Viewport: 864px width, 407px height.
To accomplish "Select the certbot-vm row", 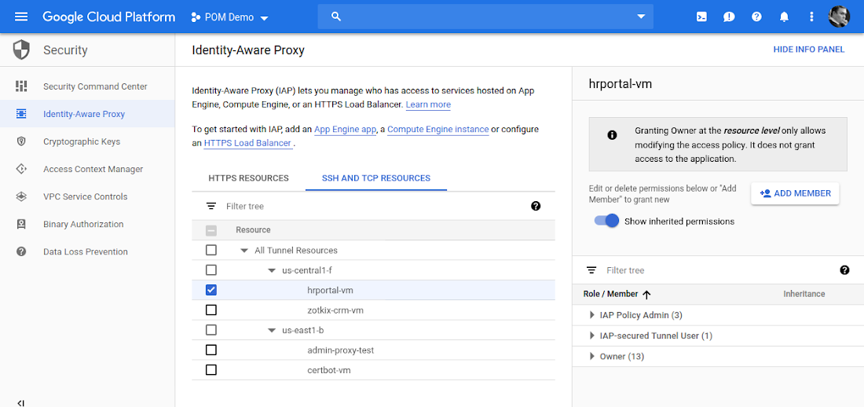I will coord(373,370).
